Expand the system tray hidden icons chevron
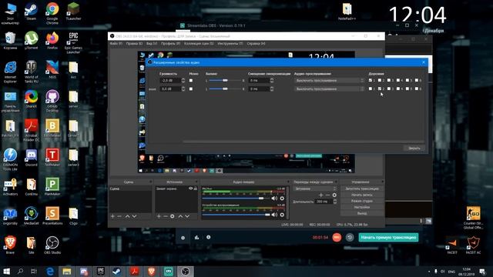 click(x=429, y=272)
